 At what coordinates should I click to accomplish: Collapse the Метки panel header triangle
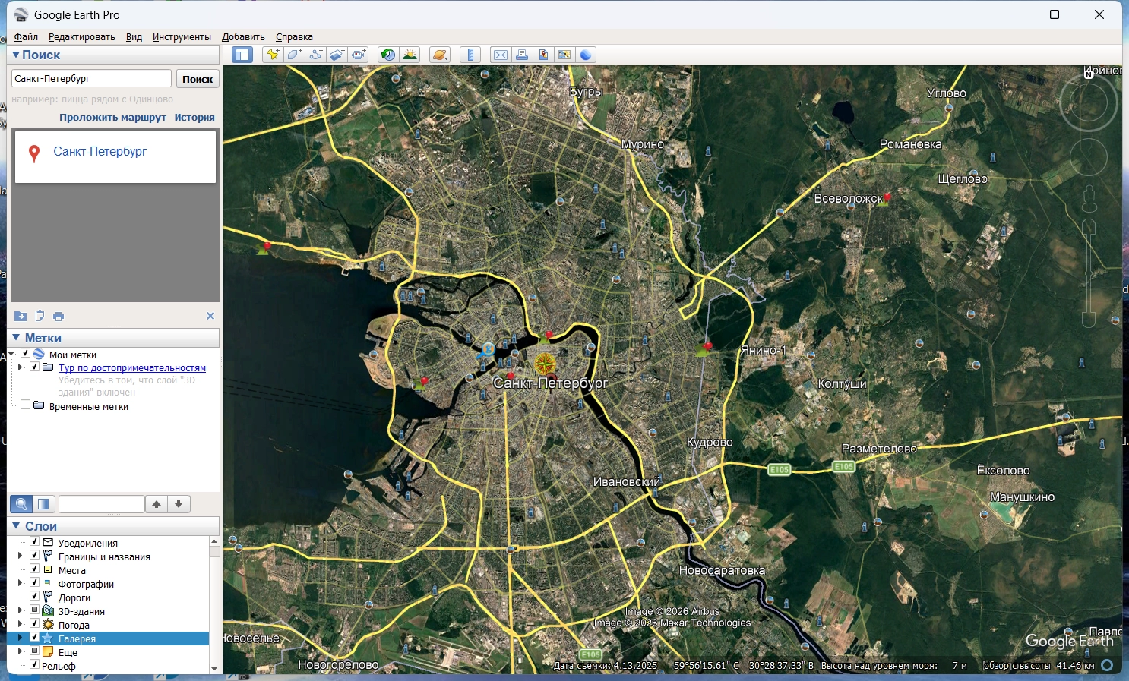15,337
